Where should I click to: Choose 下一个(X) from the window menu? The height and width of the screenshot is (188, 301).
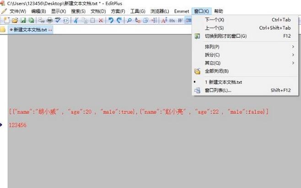214,20
